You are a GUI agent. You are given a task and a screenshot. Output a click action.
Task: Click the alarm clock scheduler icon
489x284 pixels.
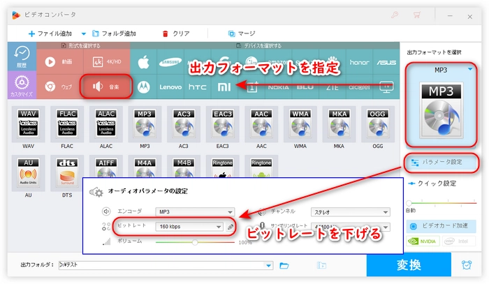[466, 265]
